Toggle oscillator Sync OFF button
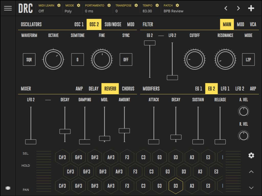This screenshot has height=196, width=262. (126, 60)
